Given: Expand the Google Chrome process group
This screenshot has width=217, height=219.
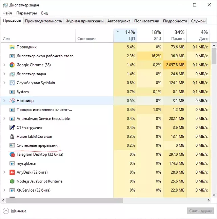Looking at the screenshot, I should [x=4, y=65].
